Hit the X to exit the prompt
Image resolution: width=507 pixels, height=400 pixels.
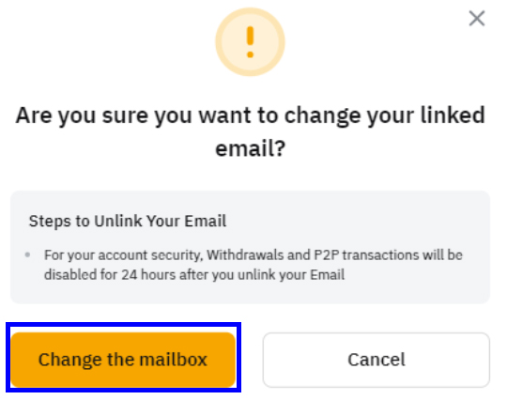pos(477,19)
